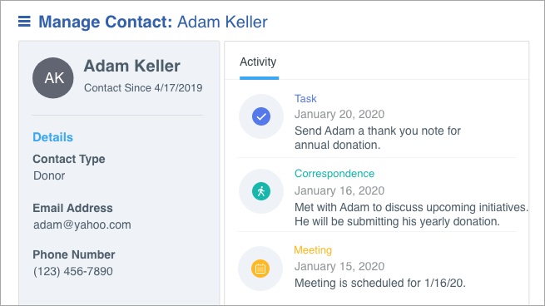Select the meeting scheduled for 1/16/20 text
Screen dimensions: 545x306
click(x=380, y=283)
